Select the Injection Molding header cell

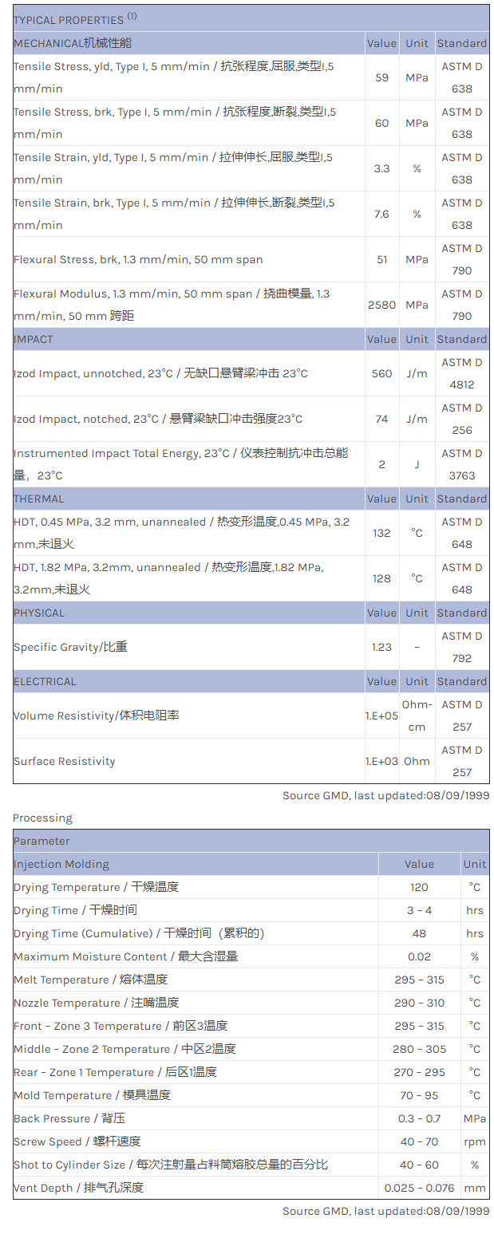[x=61, y=864]
